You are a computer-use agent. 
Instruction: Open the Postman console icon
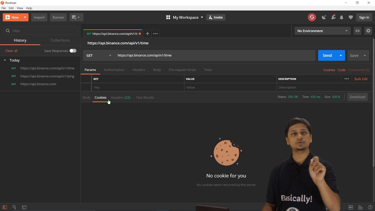(x=24, y=207)
